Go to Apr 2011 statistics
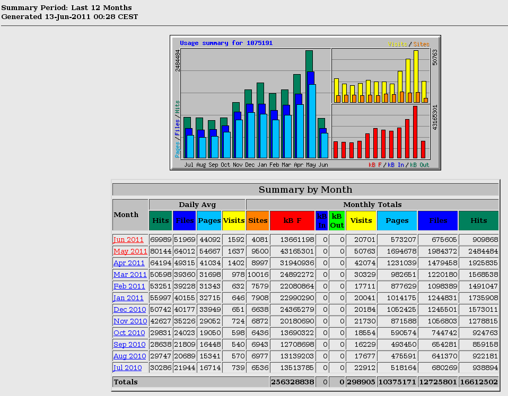This screenshot has height=396, width=508. tap(129, 263)
